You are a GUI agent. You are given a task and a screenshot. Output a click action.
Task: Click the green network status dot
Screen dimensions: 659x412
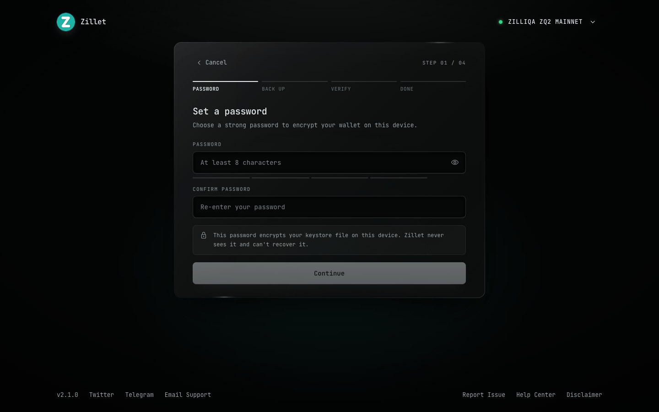tap(500, 22)
